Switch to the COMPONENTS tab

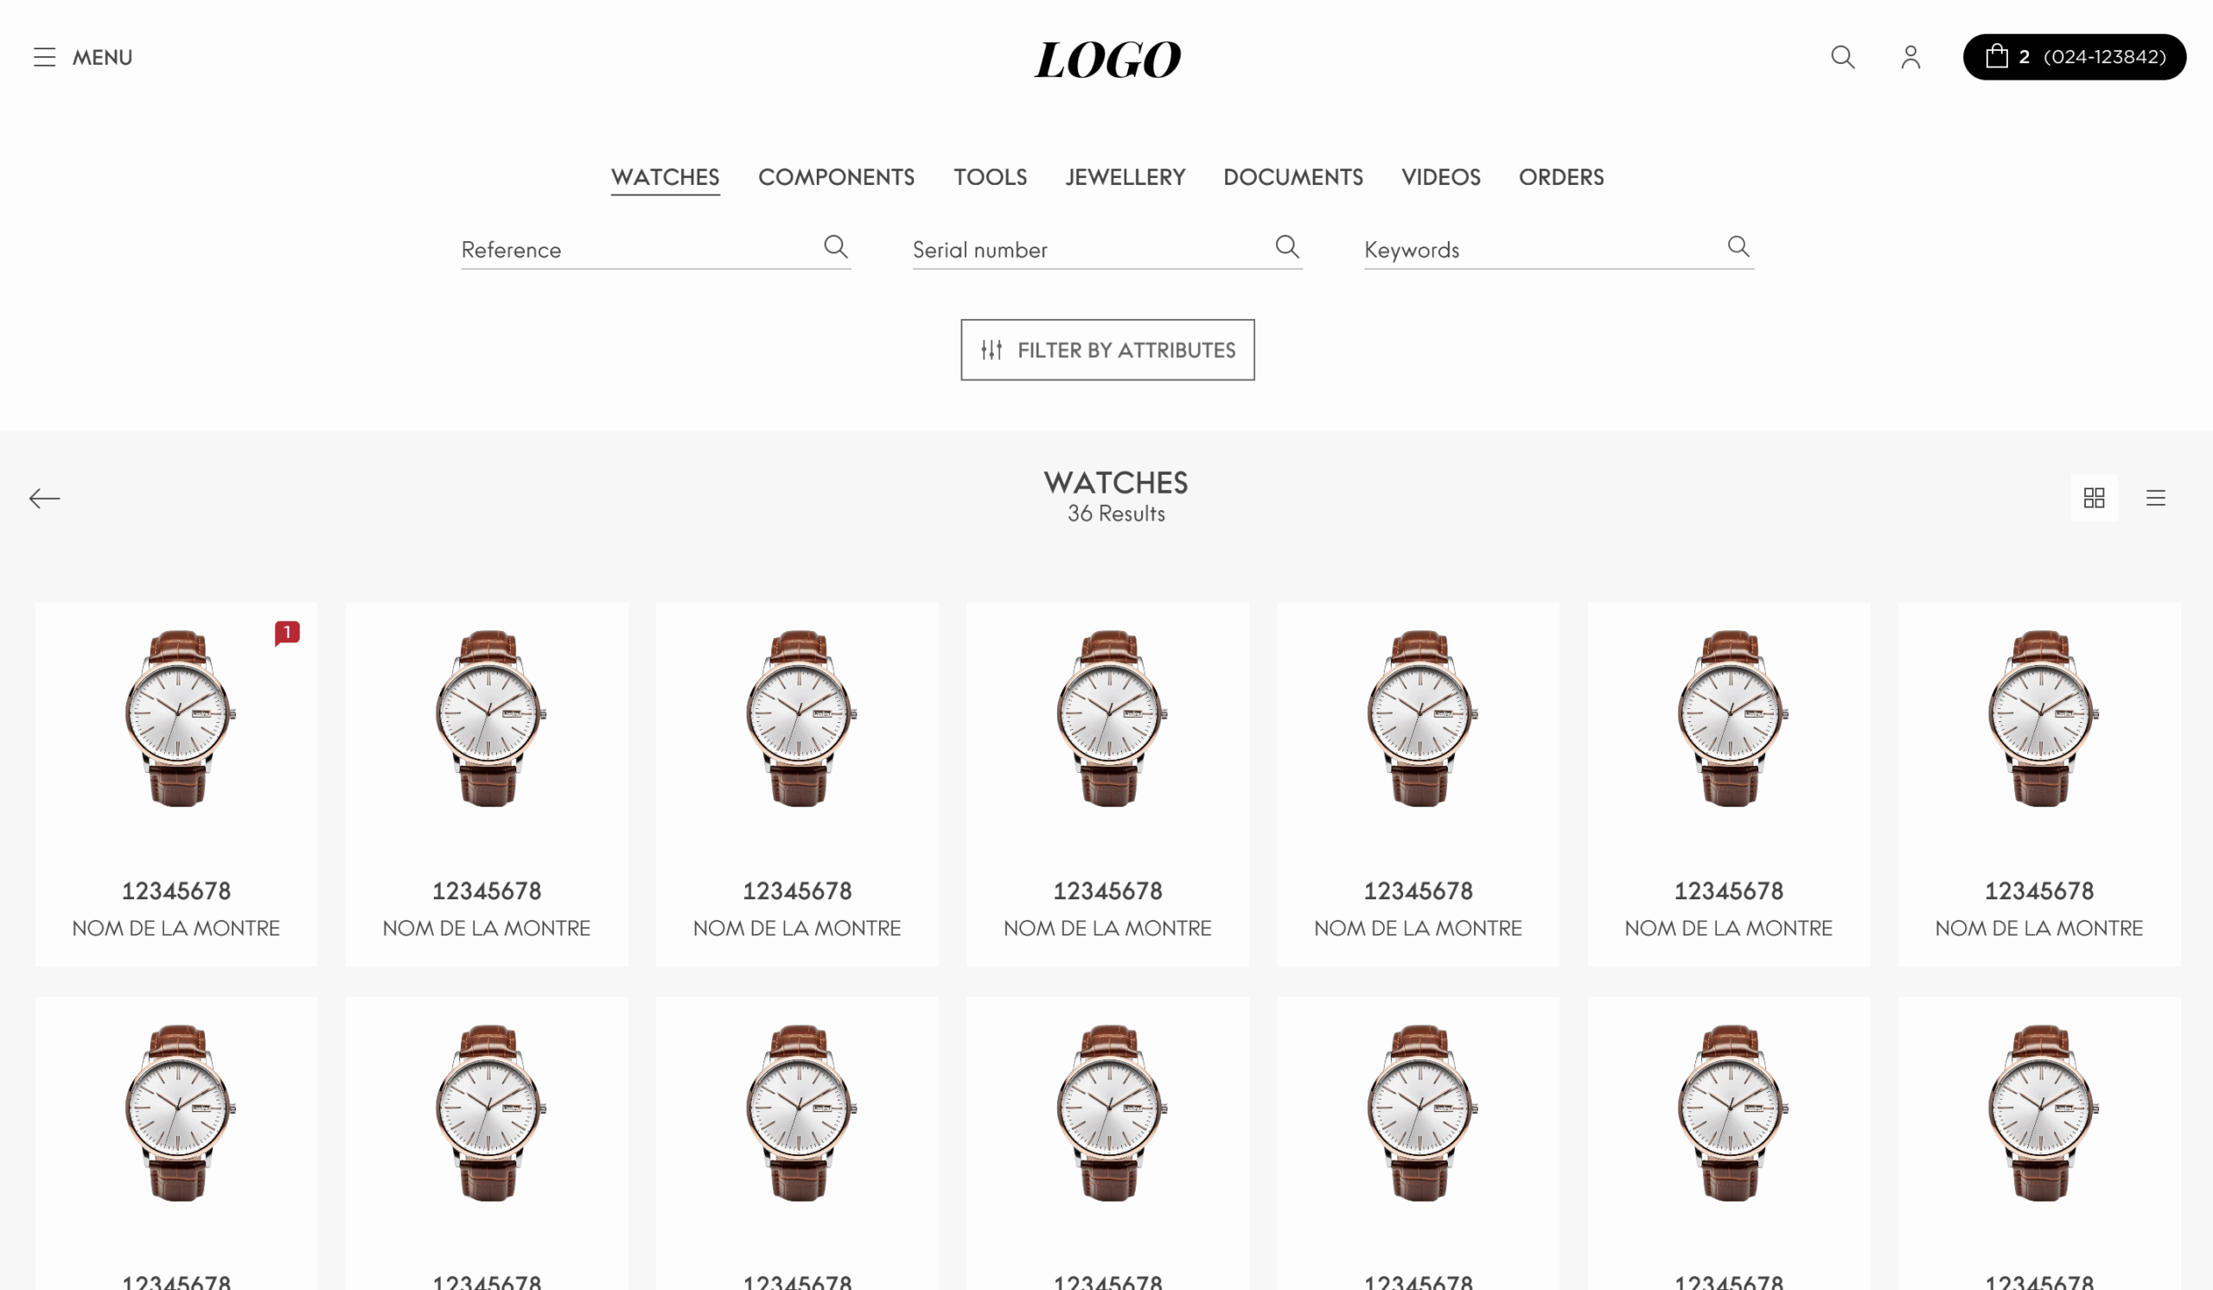(x=836, y=177)
